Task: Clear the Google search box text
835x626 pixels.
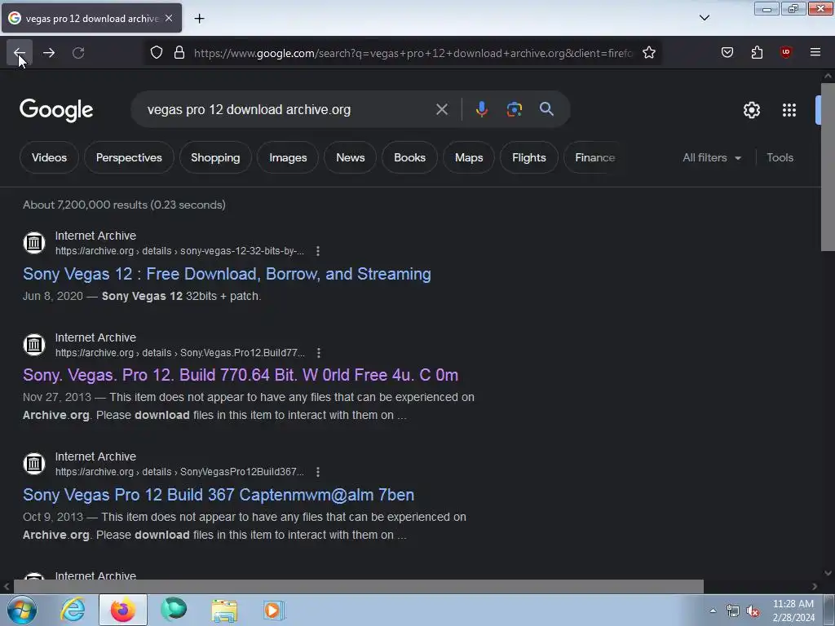Action: click(x=441, y=110)
